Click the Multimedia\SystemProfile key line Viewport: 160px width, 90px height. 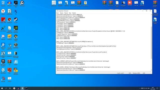coord(86,46)
